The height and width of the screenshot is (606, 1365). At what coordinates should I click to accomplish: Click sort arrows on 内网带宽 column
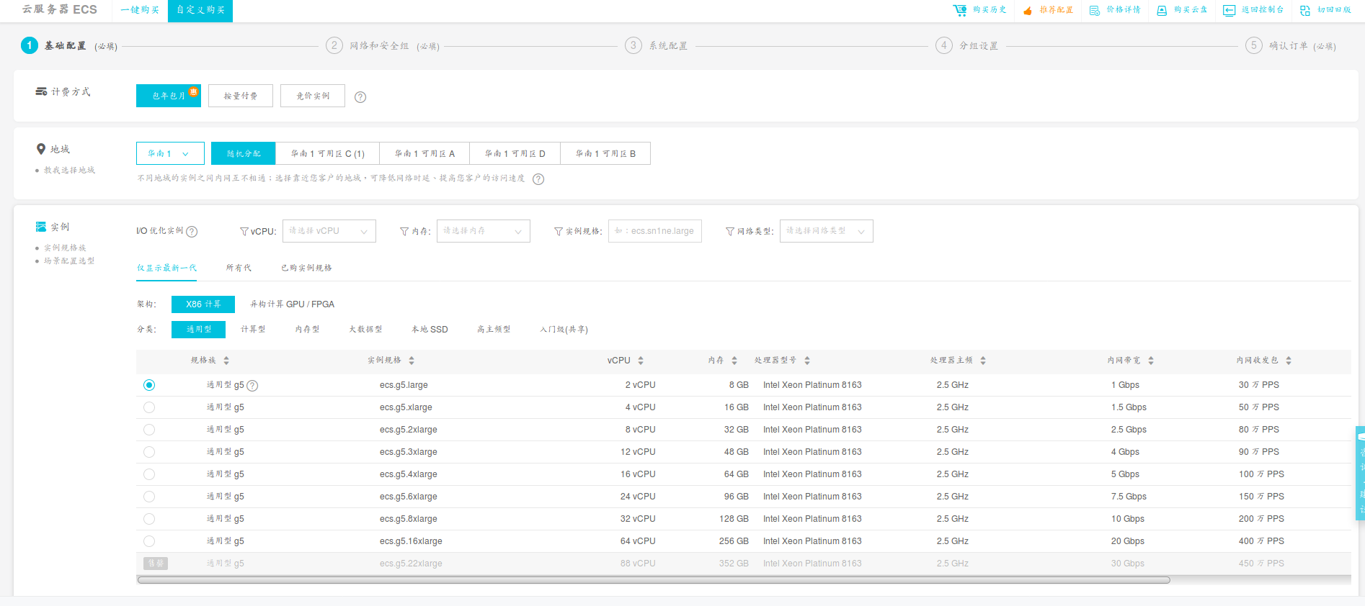(x=1151, y=361)
